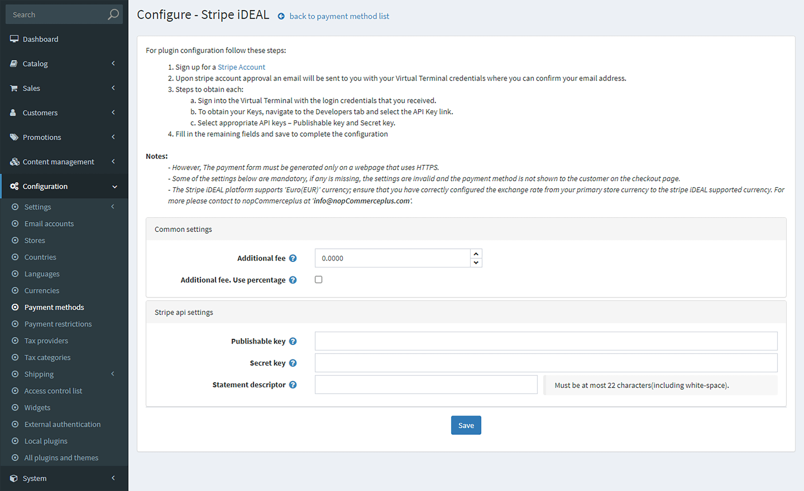This screenshot has height=491, width=804.
Task: Click the circle icon beside Email accounts
Action: [x=15, y=223]
